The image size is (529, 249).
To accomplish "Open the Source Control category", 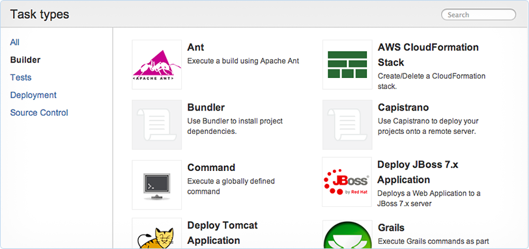I will (39, 112).
